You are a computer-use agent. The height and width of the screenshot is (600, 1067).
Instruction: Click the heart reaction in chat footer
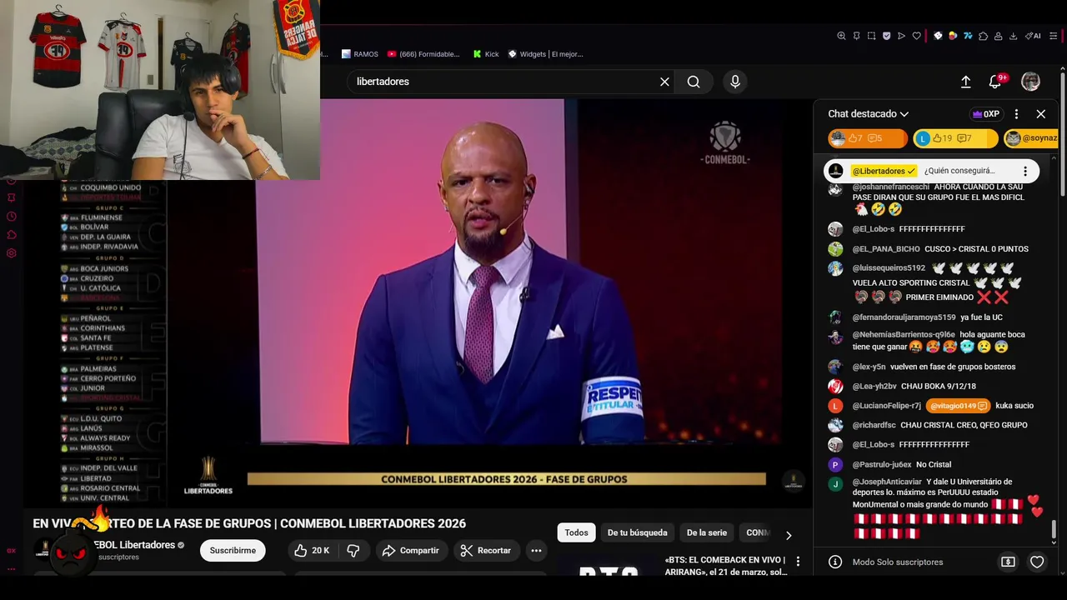(1037, 562)
